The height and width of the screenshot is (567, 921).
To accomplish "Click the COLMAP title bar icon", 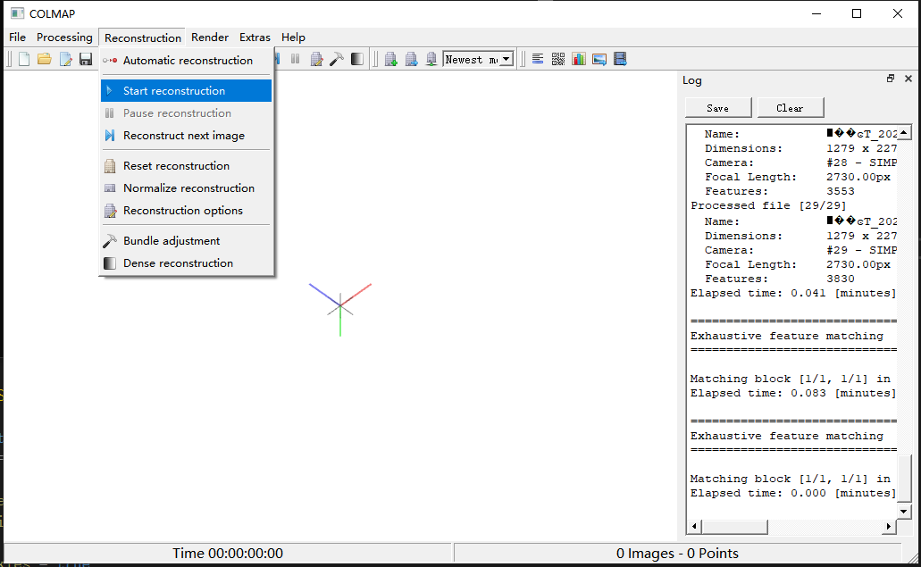I will click(x=17, y=13).
